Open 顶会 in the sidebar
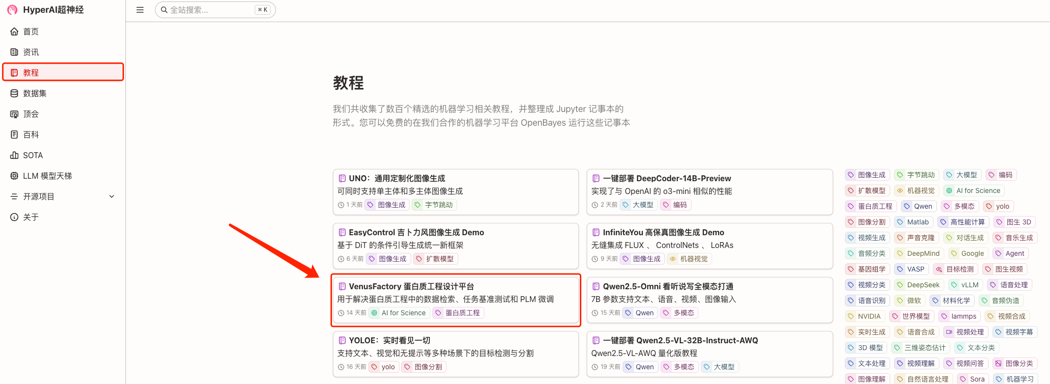 [63, 114]
